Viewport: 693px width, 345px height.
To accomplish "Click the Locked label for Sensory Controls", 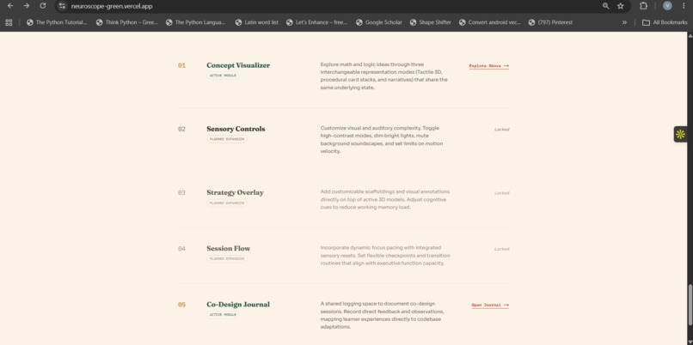I will [x=501, y=130].
